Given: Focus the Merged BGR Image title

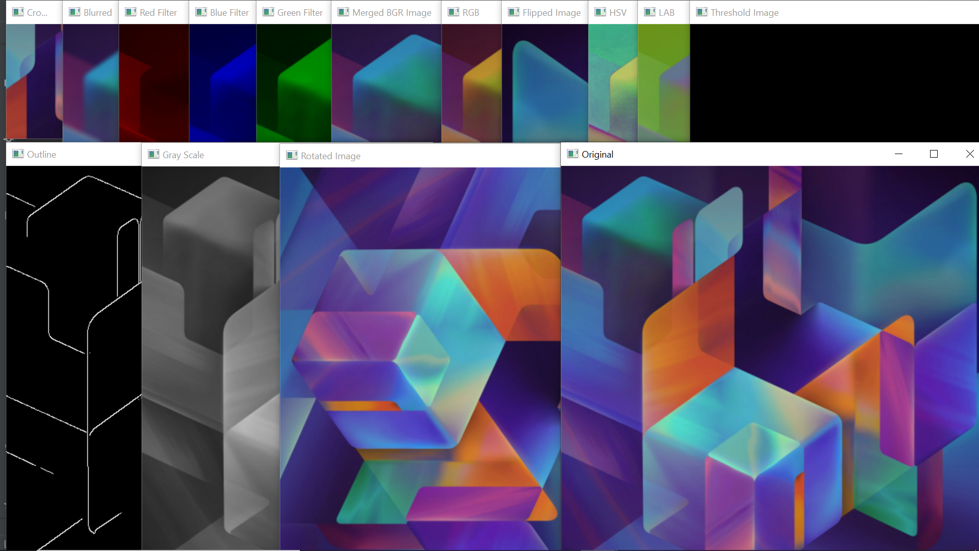Looking at the screenshot, I should 392,13.
